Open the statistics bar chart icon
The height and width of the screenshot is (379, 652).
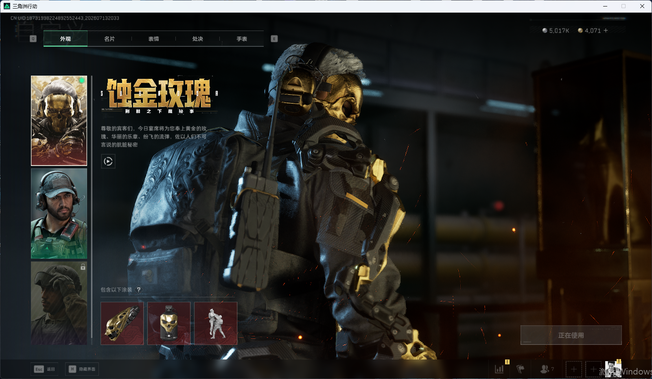[x=499, y=369]
